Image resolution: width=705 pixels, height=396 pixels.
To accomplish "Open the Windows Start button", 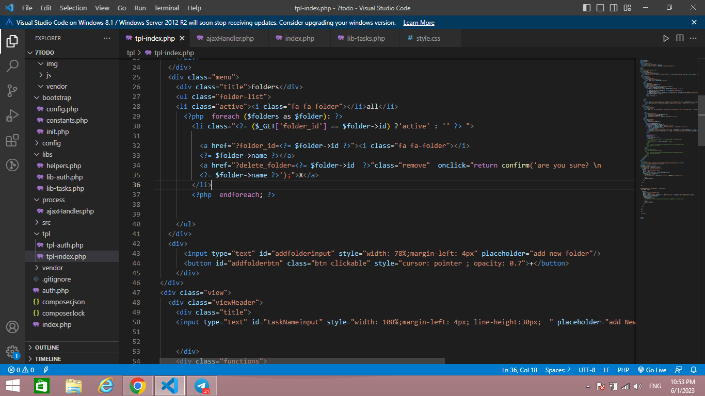I will [x=12, y=386].
